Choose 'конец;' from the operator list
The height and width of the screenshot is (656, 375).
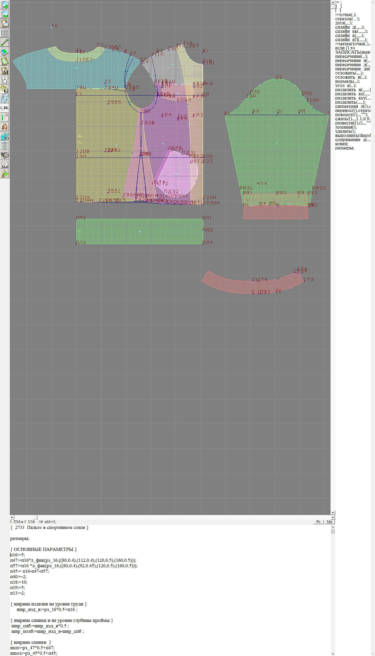[x=341, y=144]
